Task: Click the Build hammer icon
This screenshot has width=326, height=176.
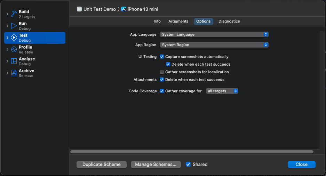Action: click(x=14, y=14)
